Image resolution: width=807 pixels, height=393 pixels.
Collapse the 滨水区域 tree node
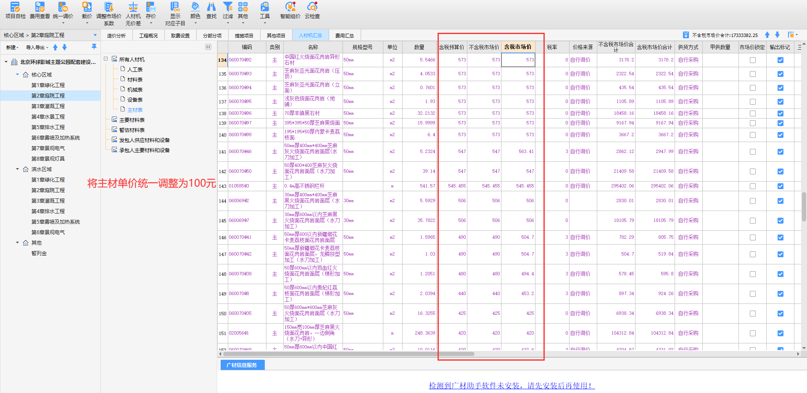click(17, 169)
